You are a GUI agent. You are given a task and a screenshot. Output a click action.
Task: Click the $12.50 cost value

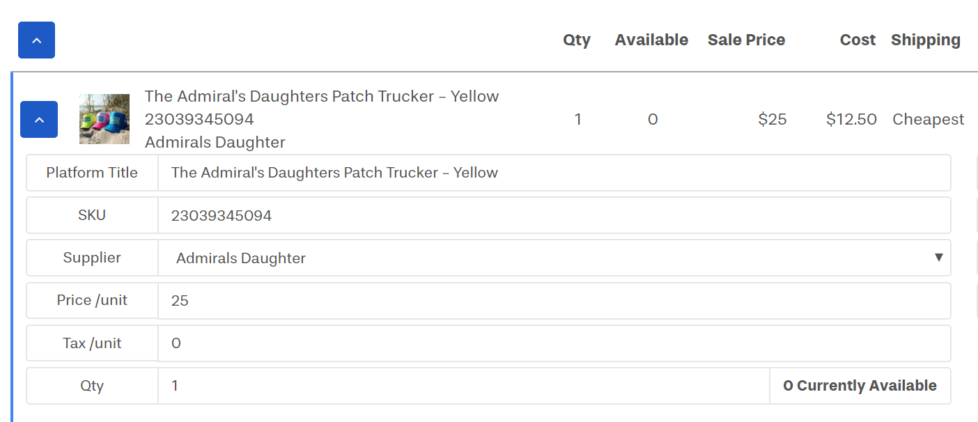coord(851,120)
